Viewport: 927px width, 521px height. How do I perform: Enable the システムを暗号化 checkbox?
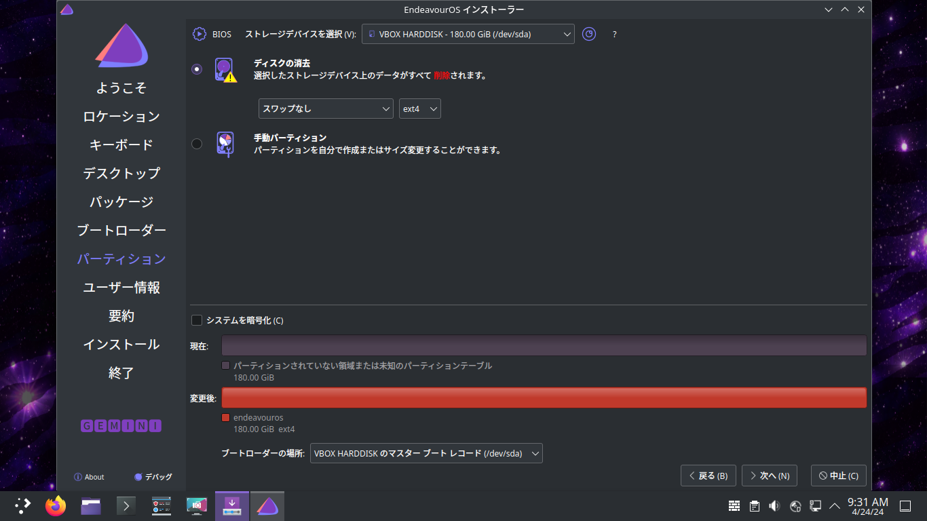[x=197, y=320]
